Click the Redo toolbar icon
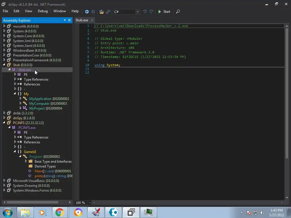This screenshot has height=218, width=291. 151,12
